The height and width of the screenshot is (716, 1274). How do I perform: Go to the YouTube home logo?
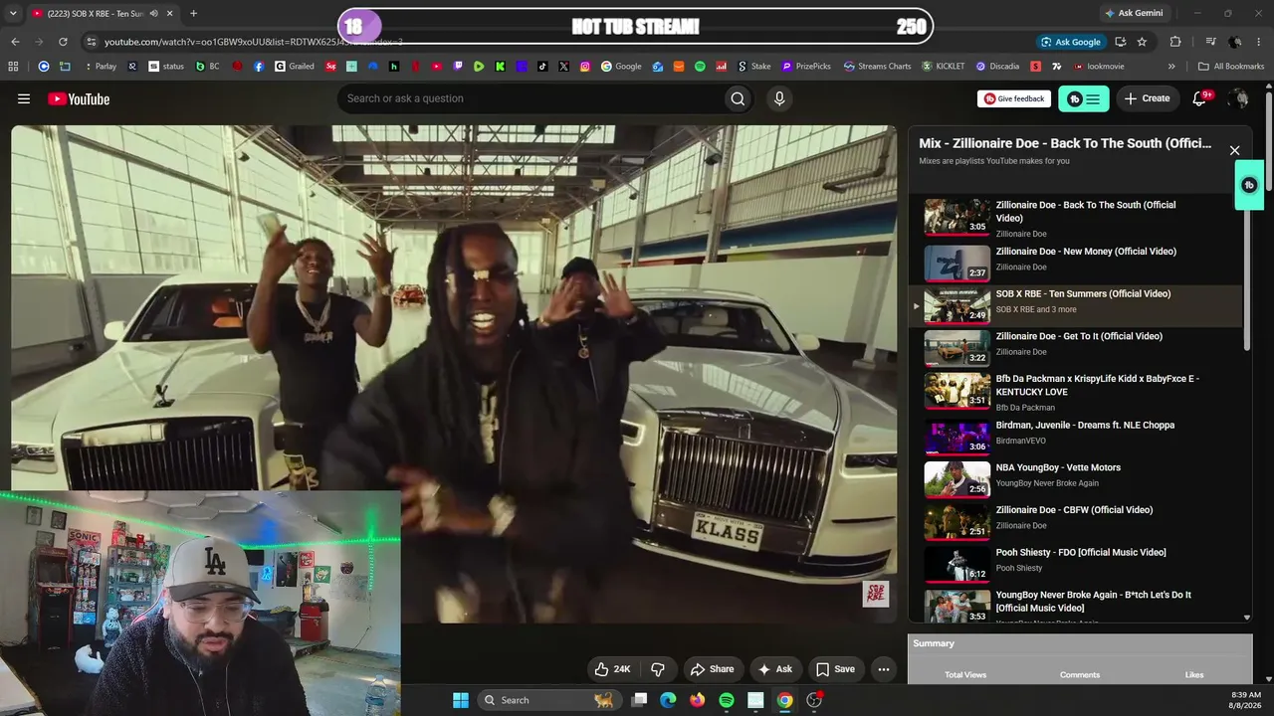click(79, 98)
